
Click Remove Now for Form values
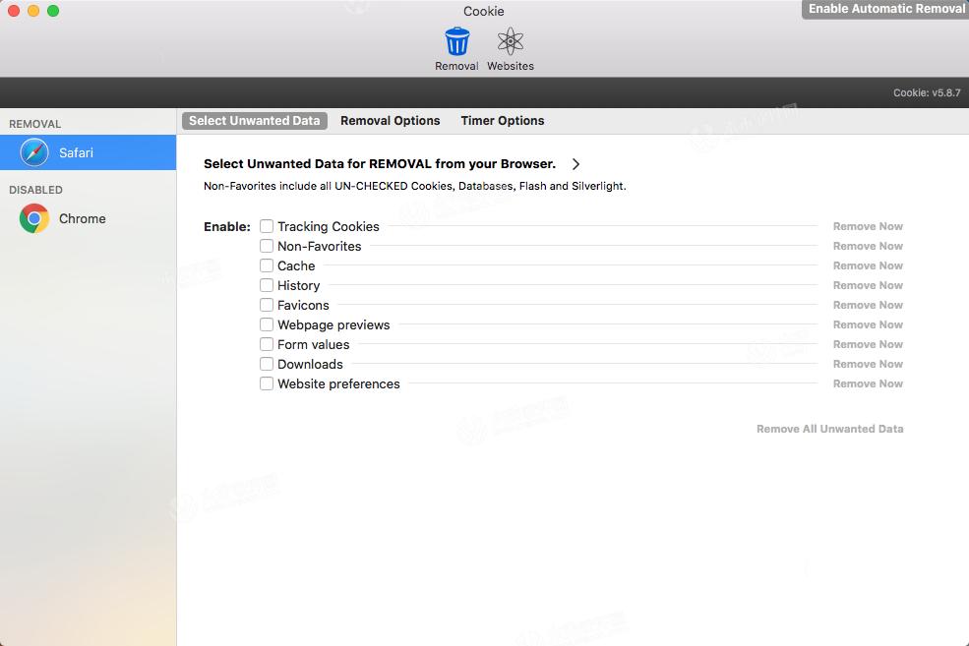[868, 344]
